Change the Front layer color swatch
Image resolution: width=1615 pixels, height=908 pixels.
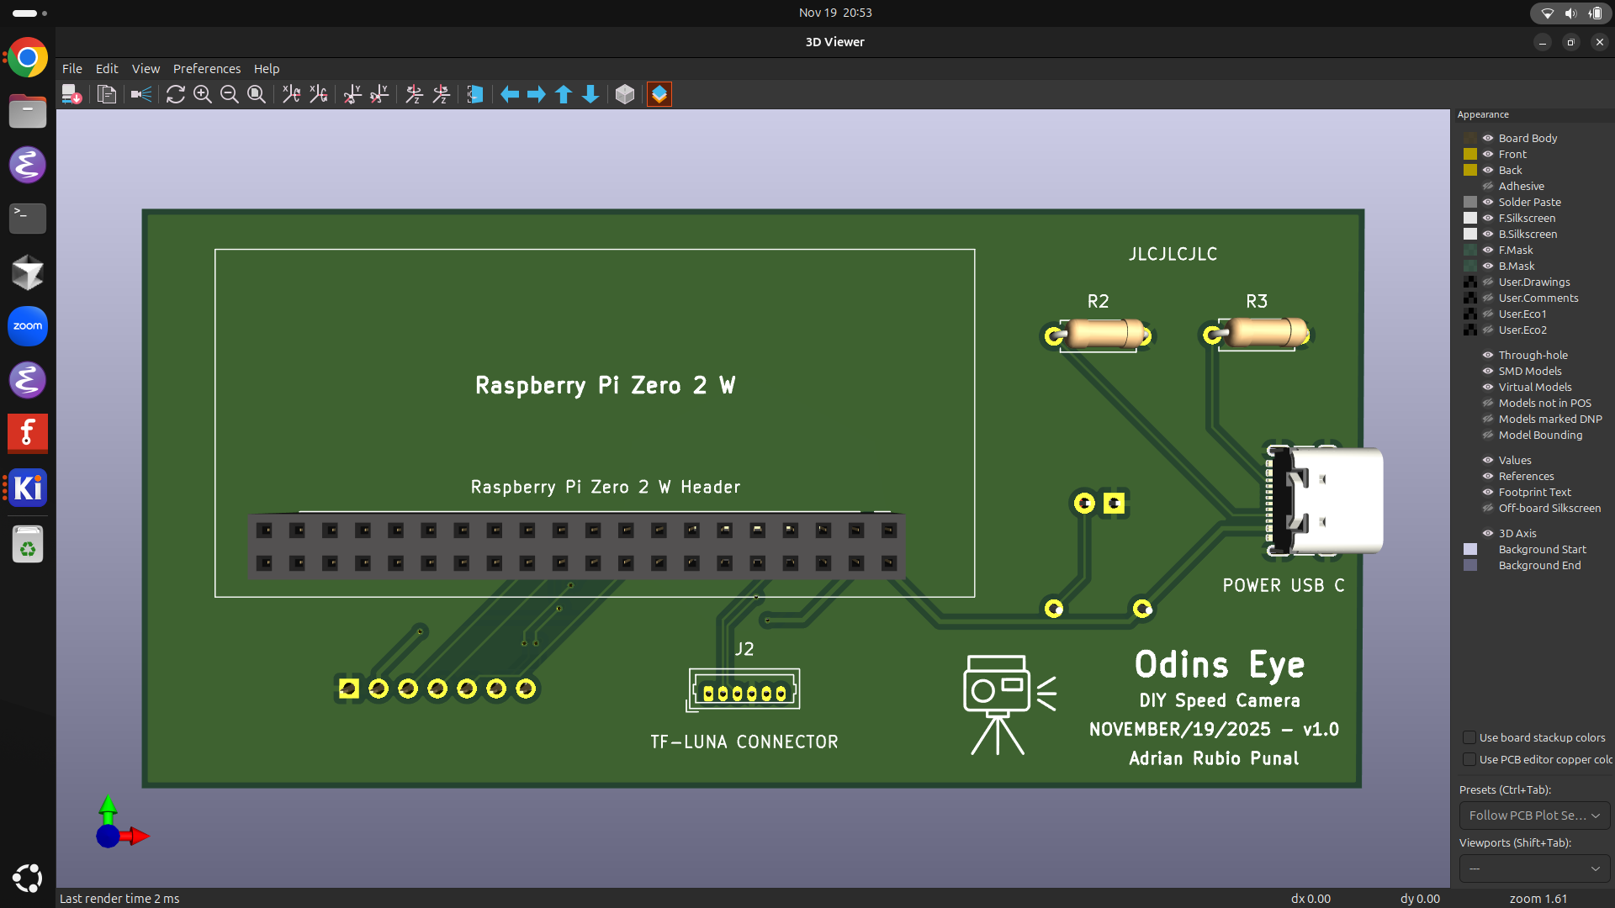1469,154
